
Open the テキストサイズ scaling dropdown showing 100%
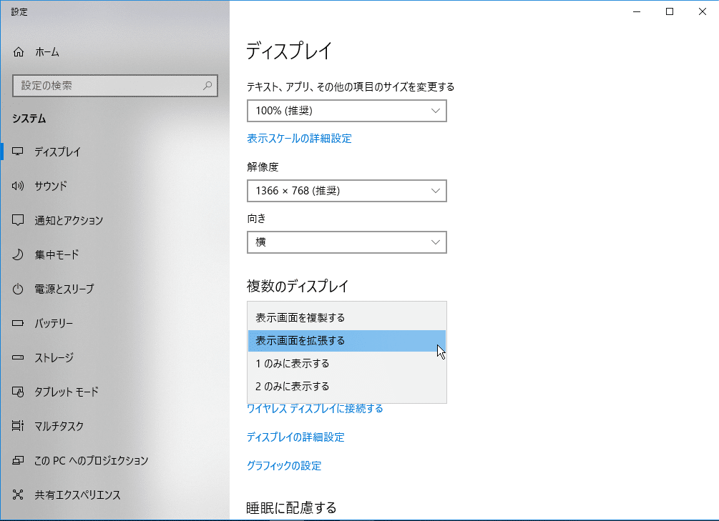pos(346,111)
